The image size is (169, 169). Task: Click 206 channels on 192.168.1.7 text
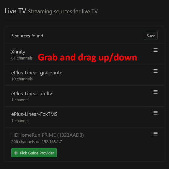point(37,142)
